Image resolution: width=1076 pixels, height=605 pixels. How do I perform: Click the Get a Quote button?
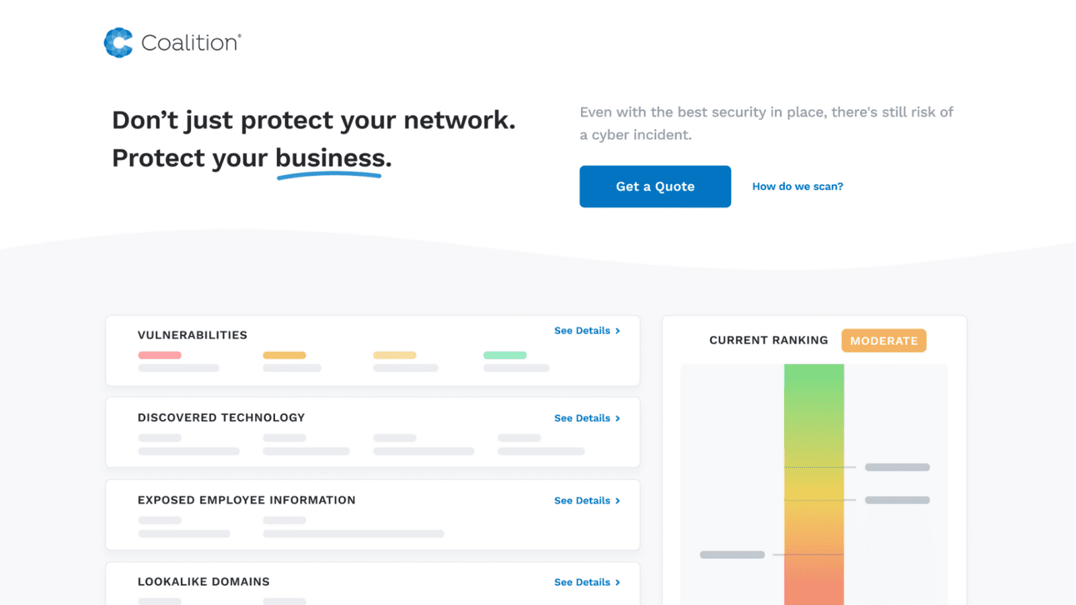pos(655,186)
